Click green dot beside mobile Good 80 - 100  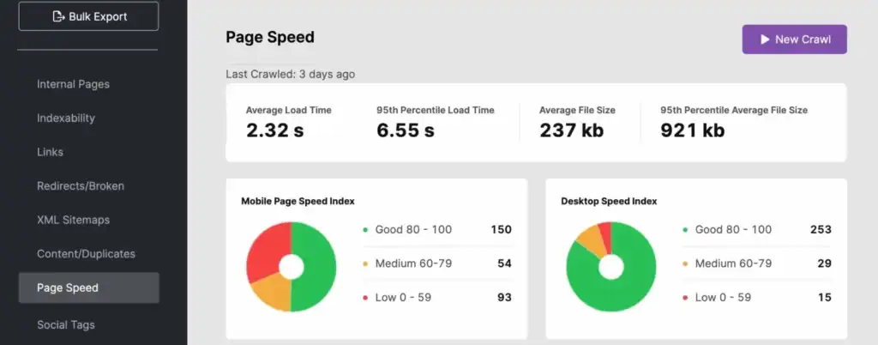(x=365, y=230)
